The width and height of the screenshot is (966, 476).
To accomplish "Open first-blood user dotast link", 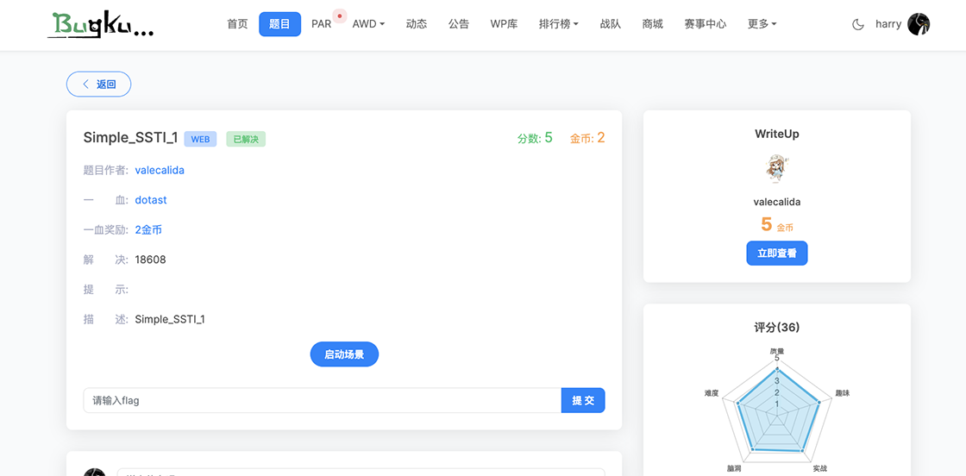I will coord(151,200).
